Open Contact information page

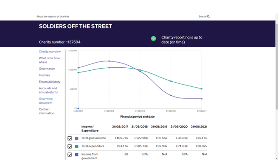pos(46,111)
